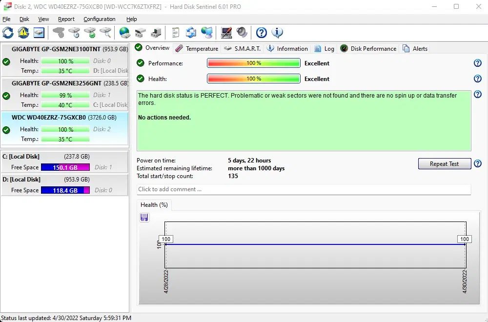
Task: Click the question mark Help toolbar icon
Action: [262, 32]
